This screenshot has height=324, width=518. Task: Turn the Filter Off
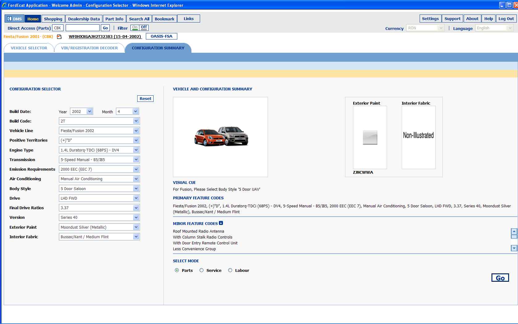click(x=144, y=28)
